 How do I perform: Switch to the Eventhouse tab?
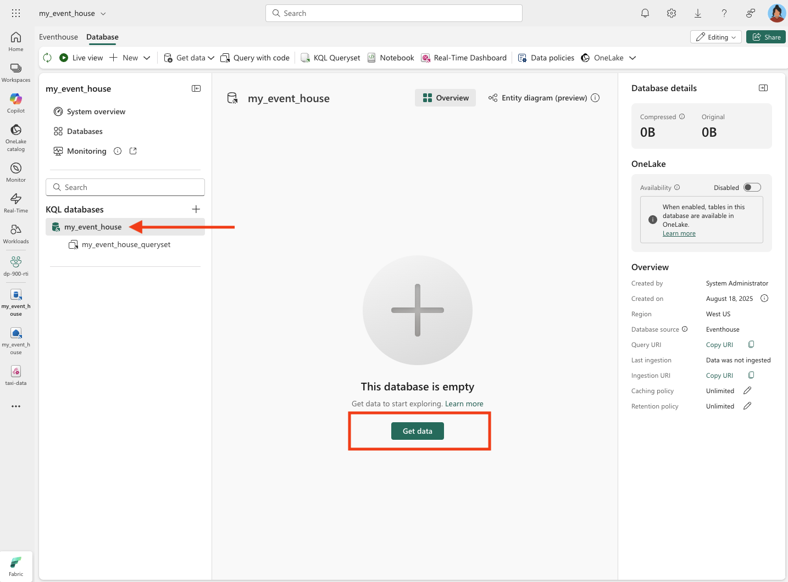[x=58, y=37]
